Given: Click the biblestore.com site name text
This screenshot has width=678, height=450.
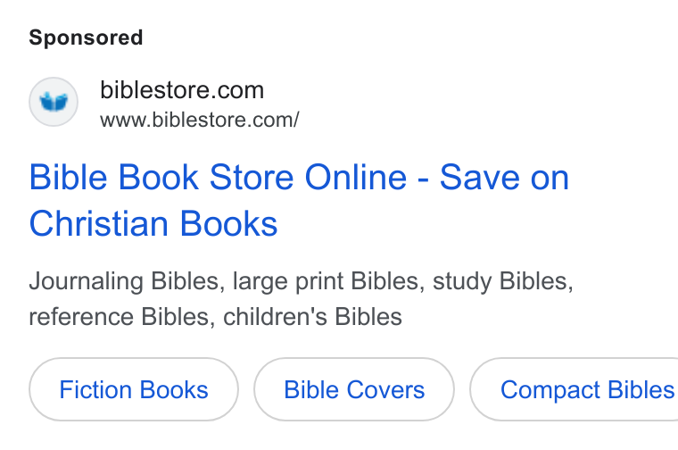Looking at the screenshot, I should (x=182, y=90).
